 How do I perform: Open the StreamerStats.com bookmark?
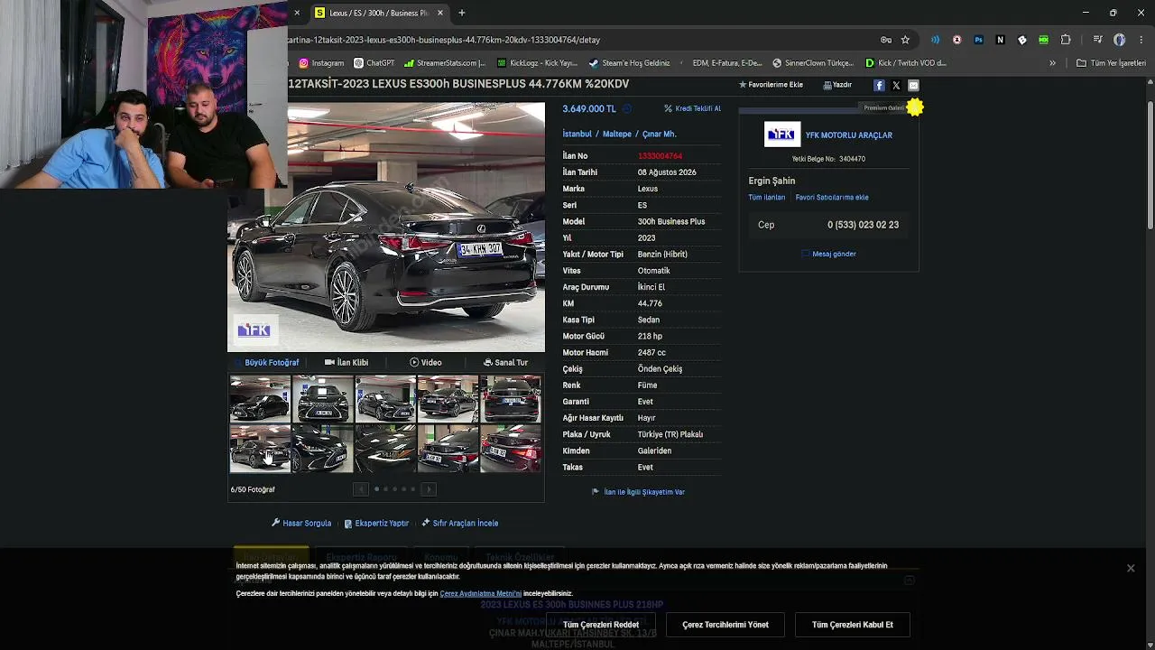click(x=445, y=63)
